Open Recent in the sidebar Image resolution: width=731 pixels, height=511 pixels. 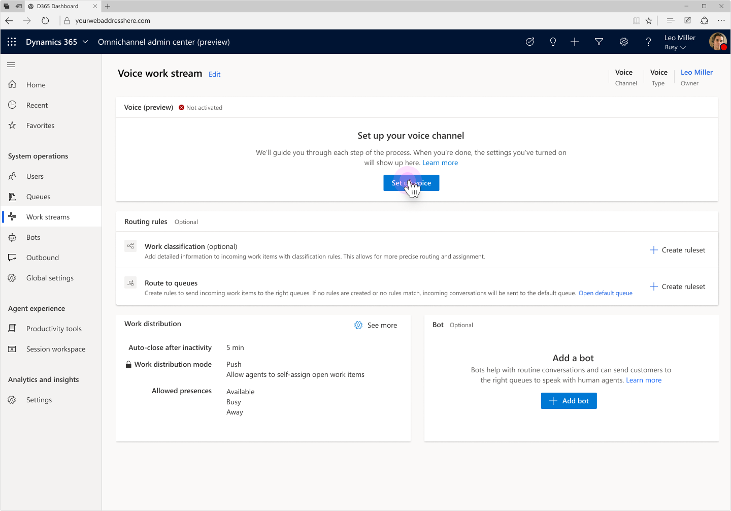[51, 105]
